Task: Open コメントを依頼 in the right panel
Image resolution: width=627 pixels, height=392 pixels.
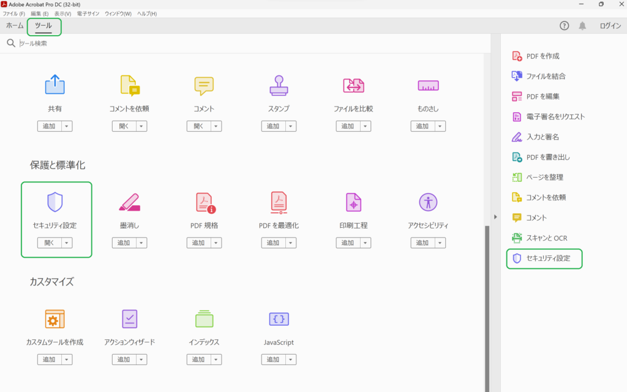Action: coord(539,197)
